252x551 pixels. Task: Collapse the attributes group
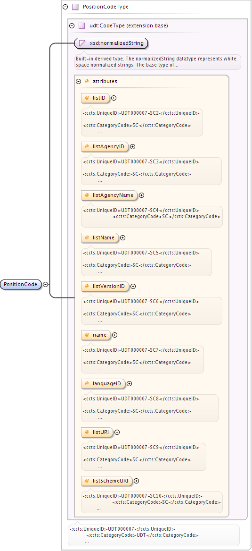[x=79, y=81]
